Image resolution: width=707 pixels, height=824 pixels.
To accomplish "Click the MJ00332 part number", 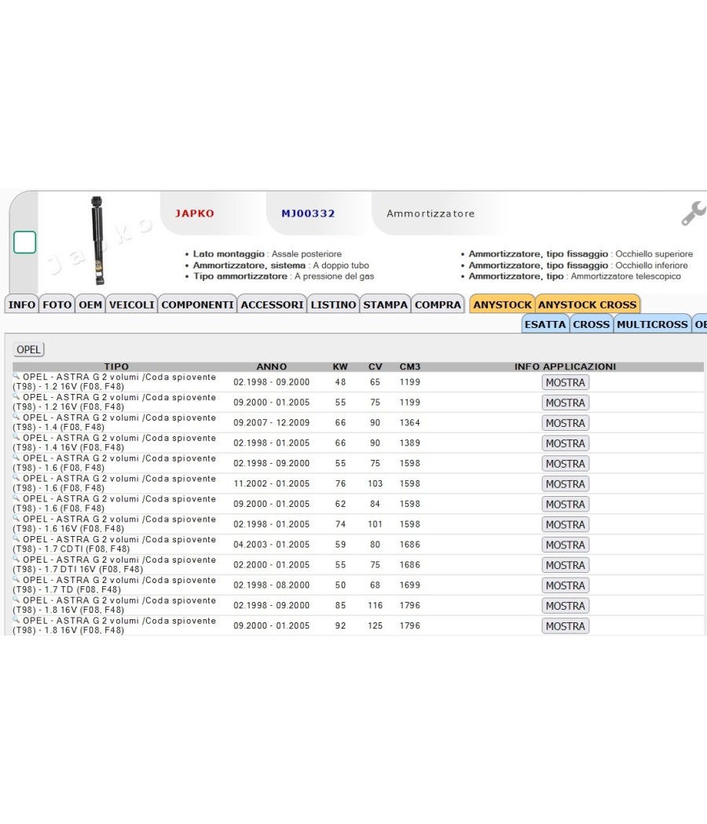I will point(308,213).
